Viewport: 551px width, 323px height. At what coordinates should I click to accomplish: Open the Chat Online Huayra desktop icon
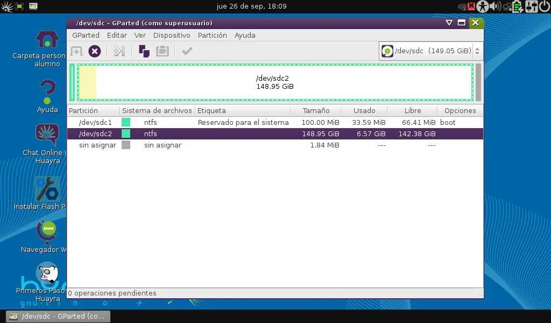[47, 135]
